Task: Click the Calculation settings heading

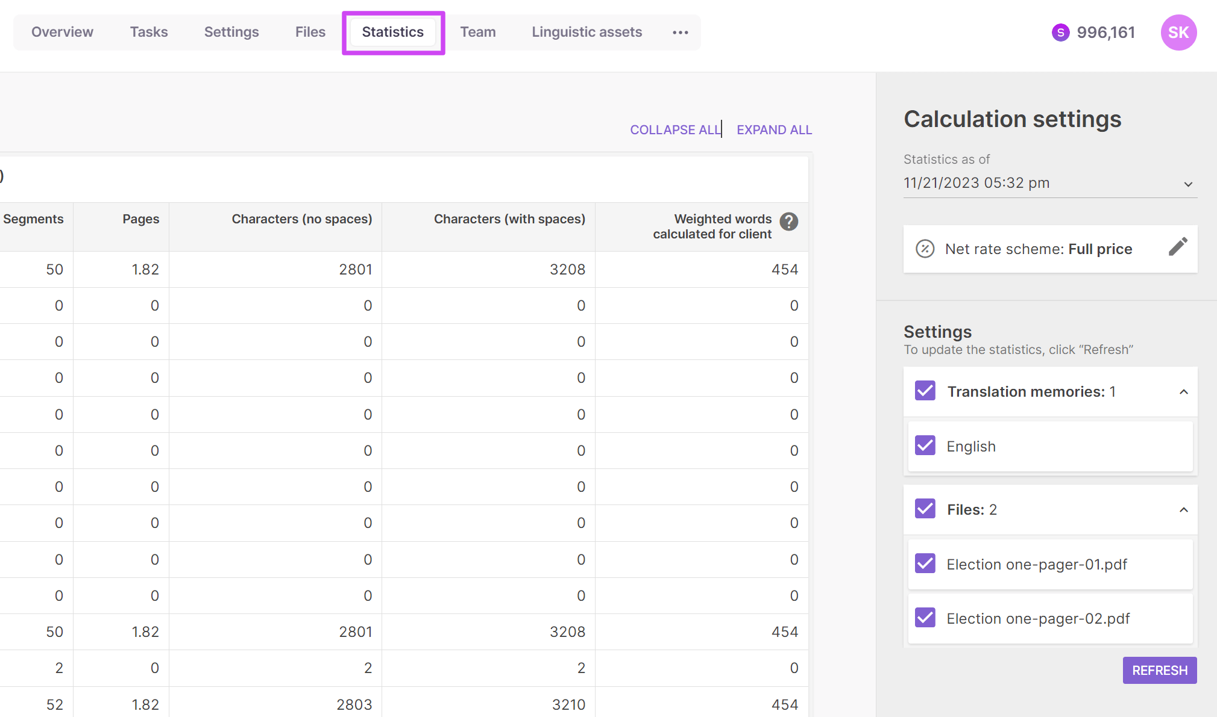Action: pos(1013,119)
